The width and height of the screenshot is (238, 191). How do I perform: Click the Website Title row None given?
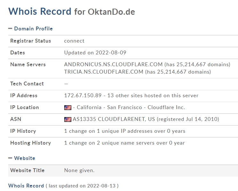[123, 171]
